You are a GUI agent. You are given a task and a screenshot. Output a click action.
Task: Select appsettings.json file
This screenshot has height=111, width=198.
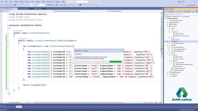click(176, 72)
